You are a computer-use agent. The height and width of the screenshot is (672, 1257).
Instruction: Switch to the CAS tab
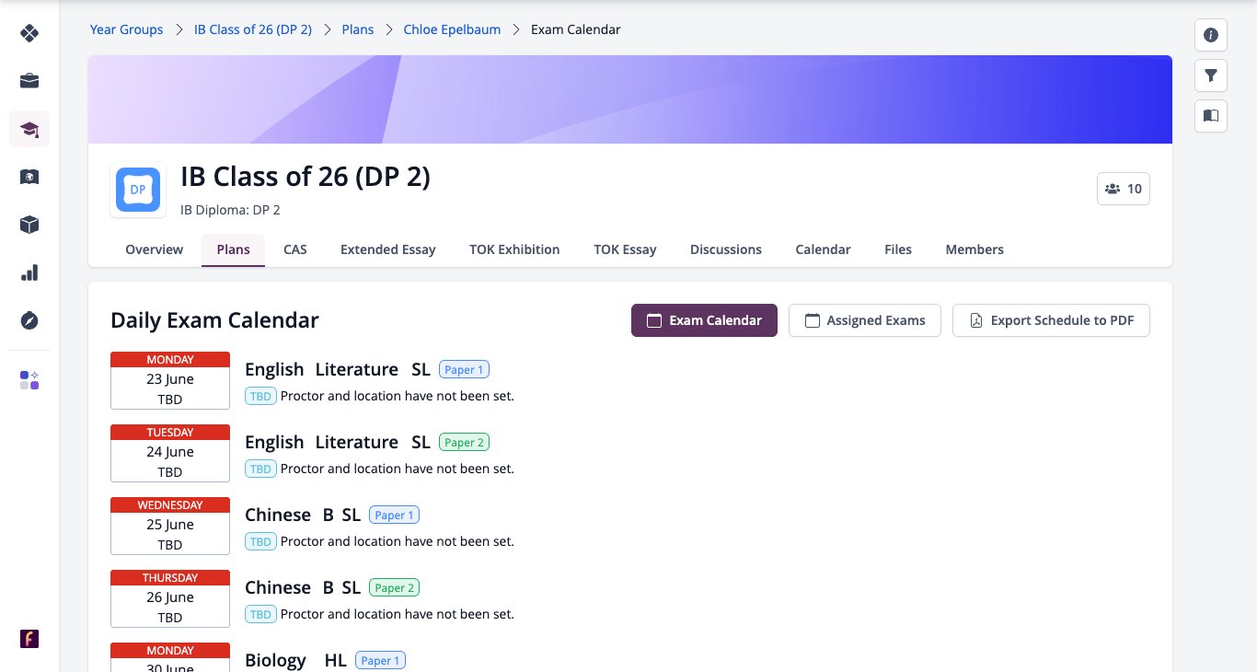pos(295,249)
